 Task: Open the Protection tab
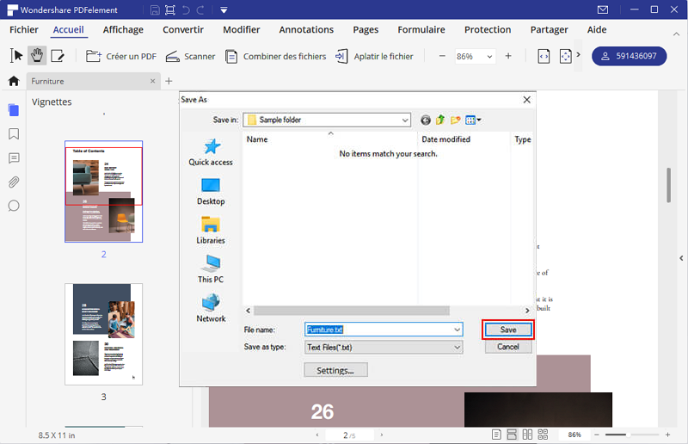(x=488, y=29)
